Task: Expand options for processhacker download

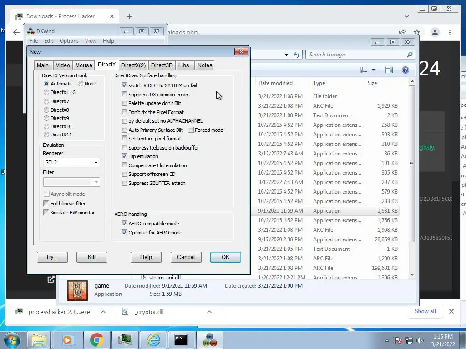Action: pyautogui.click(x=103, y=312)
